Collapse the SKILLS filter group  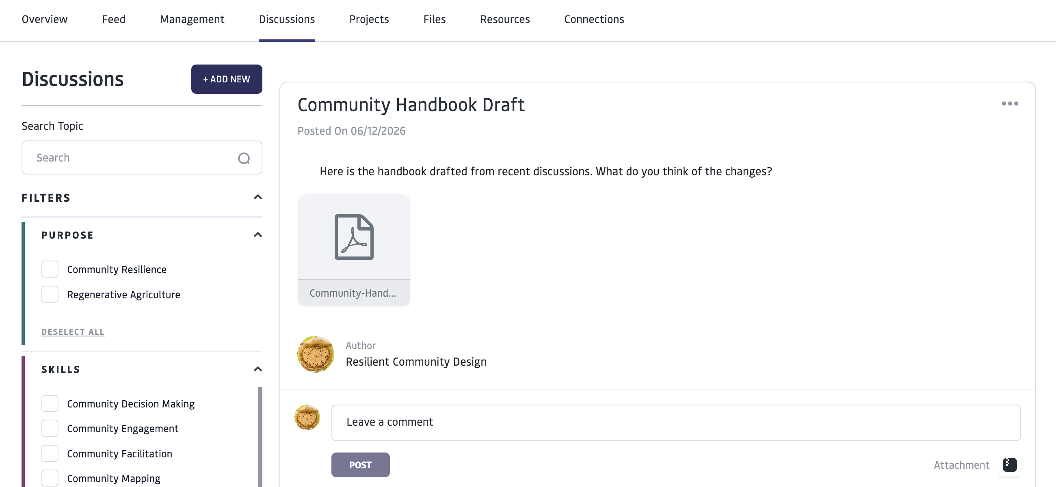point(258,369)
